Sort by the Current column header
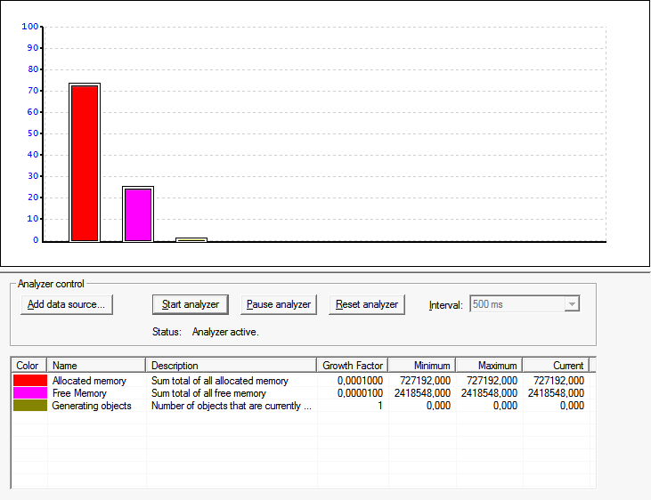This screenshot has height=500, width=651. [556, 365]
